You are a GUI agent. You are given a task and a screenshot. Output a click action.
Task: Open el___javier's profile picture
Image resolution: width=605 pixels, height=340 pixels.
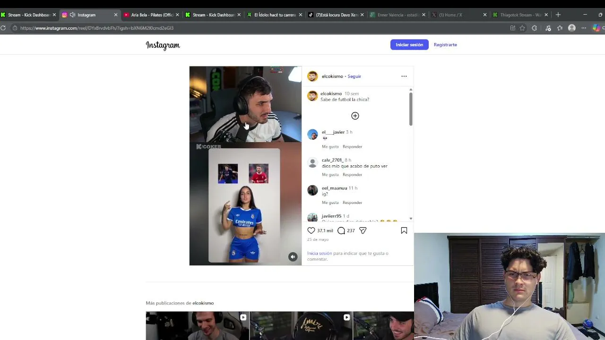pyautogui.click(x=312, y=135)
